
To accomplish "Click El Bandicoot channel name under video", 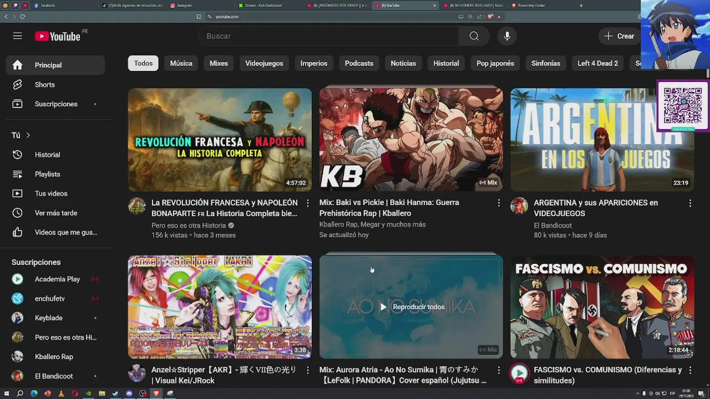I will point(552,226).
